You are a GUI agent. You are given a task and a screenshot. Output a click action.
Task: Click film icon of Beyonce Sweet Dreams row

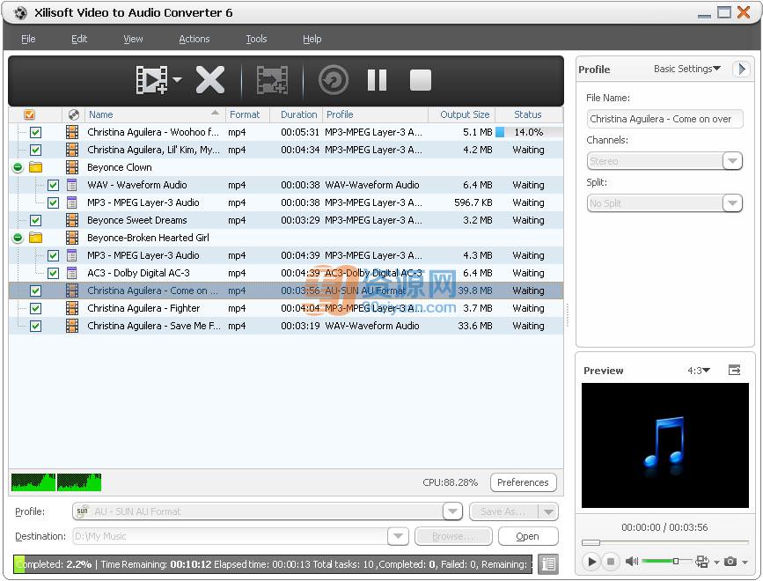click(72, 220)
